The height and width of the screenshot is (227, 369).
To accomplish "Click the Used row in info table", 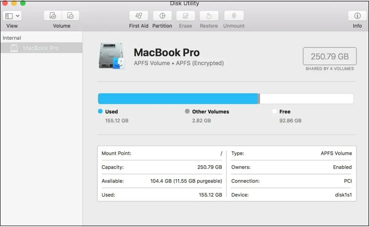I will pyautogui.click(x=162, y=195).
